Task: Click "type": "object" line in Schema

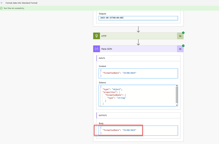Action: [112, 89]
